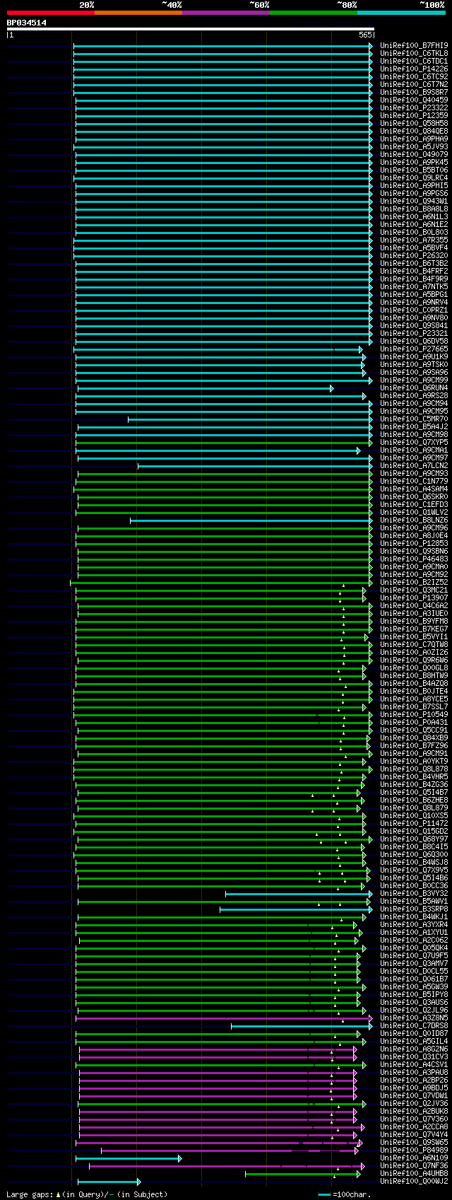Click the UniRef100_A7LCN2 hit name
The width and height of the screenshot is (452, 1200).
(x=414, y=465)
